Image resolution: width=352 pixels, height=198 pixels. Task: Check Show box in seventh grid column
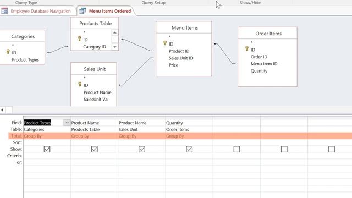[332, 149]
